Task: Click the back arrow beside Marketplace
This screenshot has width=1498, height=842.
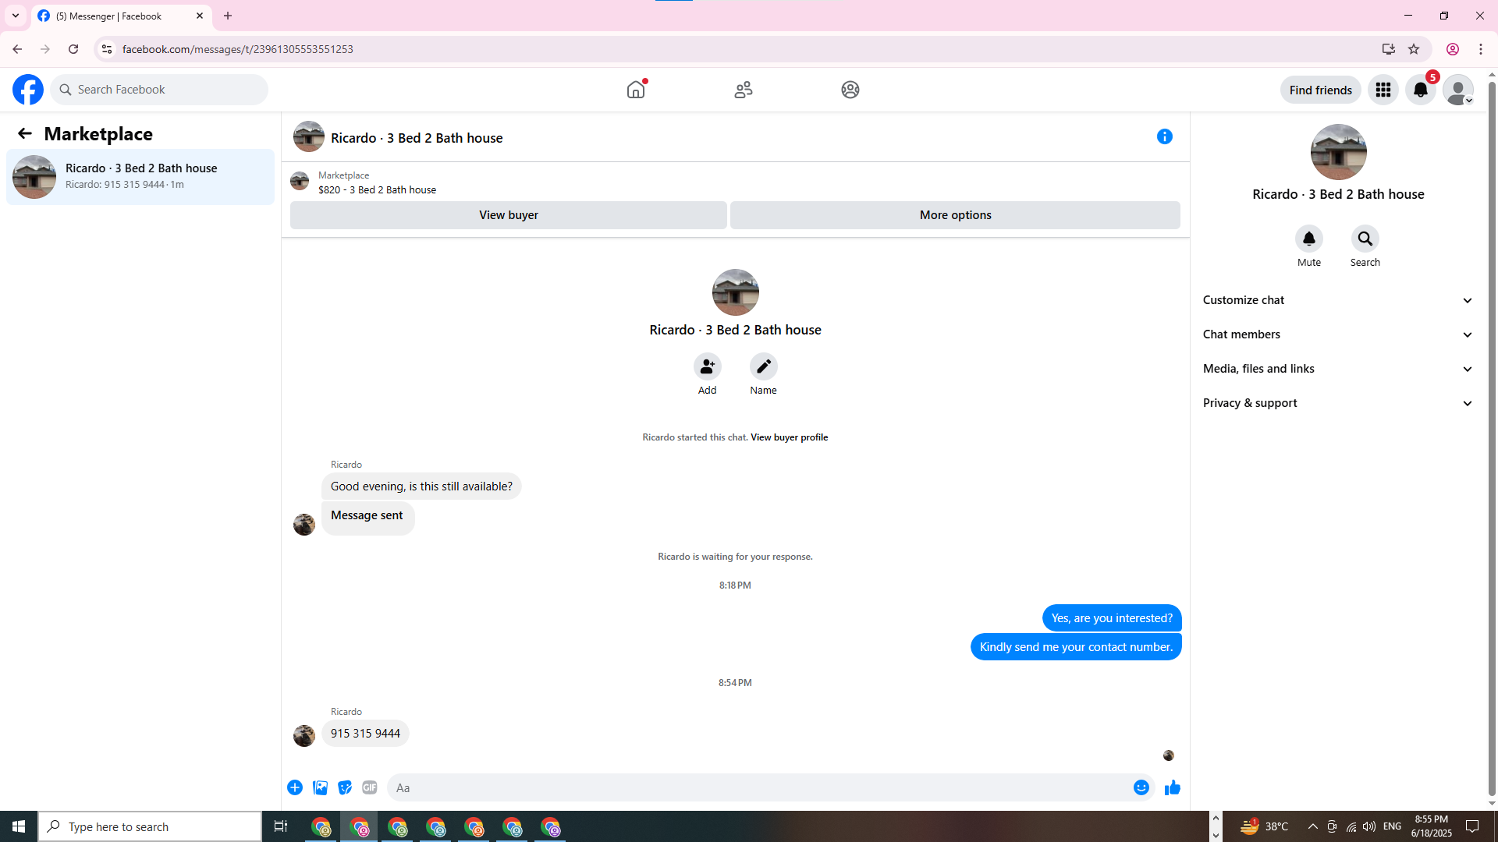Action: click(x=25, y=134)
